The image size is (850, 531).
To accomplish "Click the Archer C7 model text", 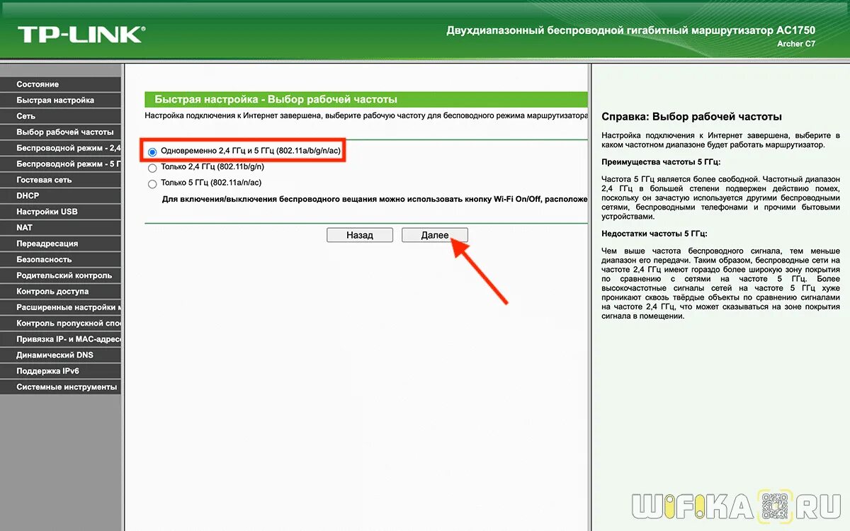I will [x=795, y=44].
